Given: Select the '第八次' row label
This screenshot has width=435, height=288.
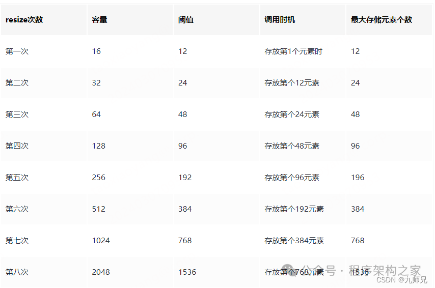Looking at the screenshot, I should (17, 272).
